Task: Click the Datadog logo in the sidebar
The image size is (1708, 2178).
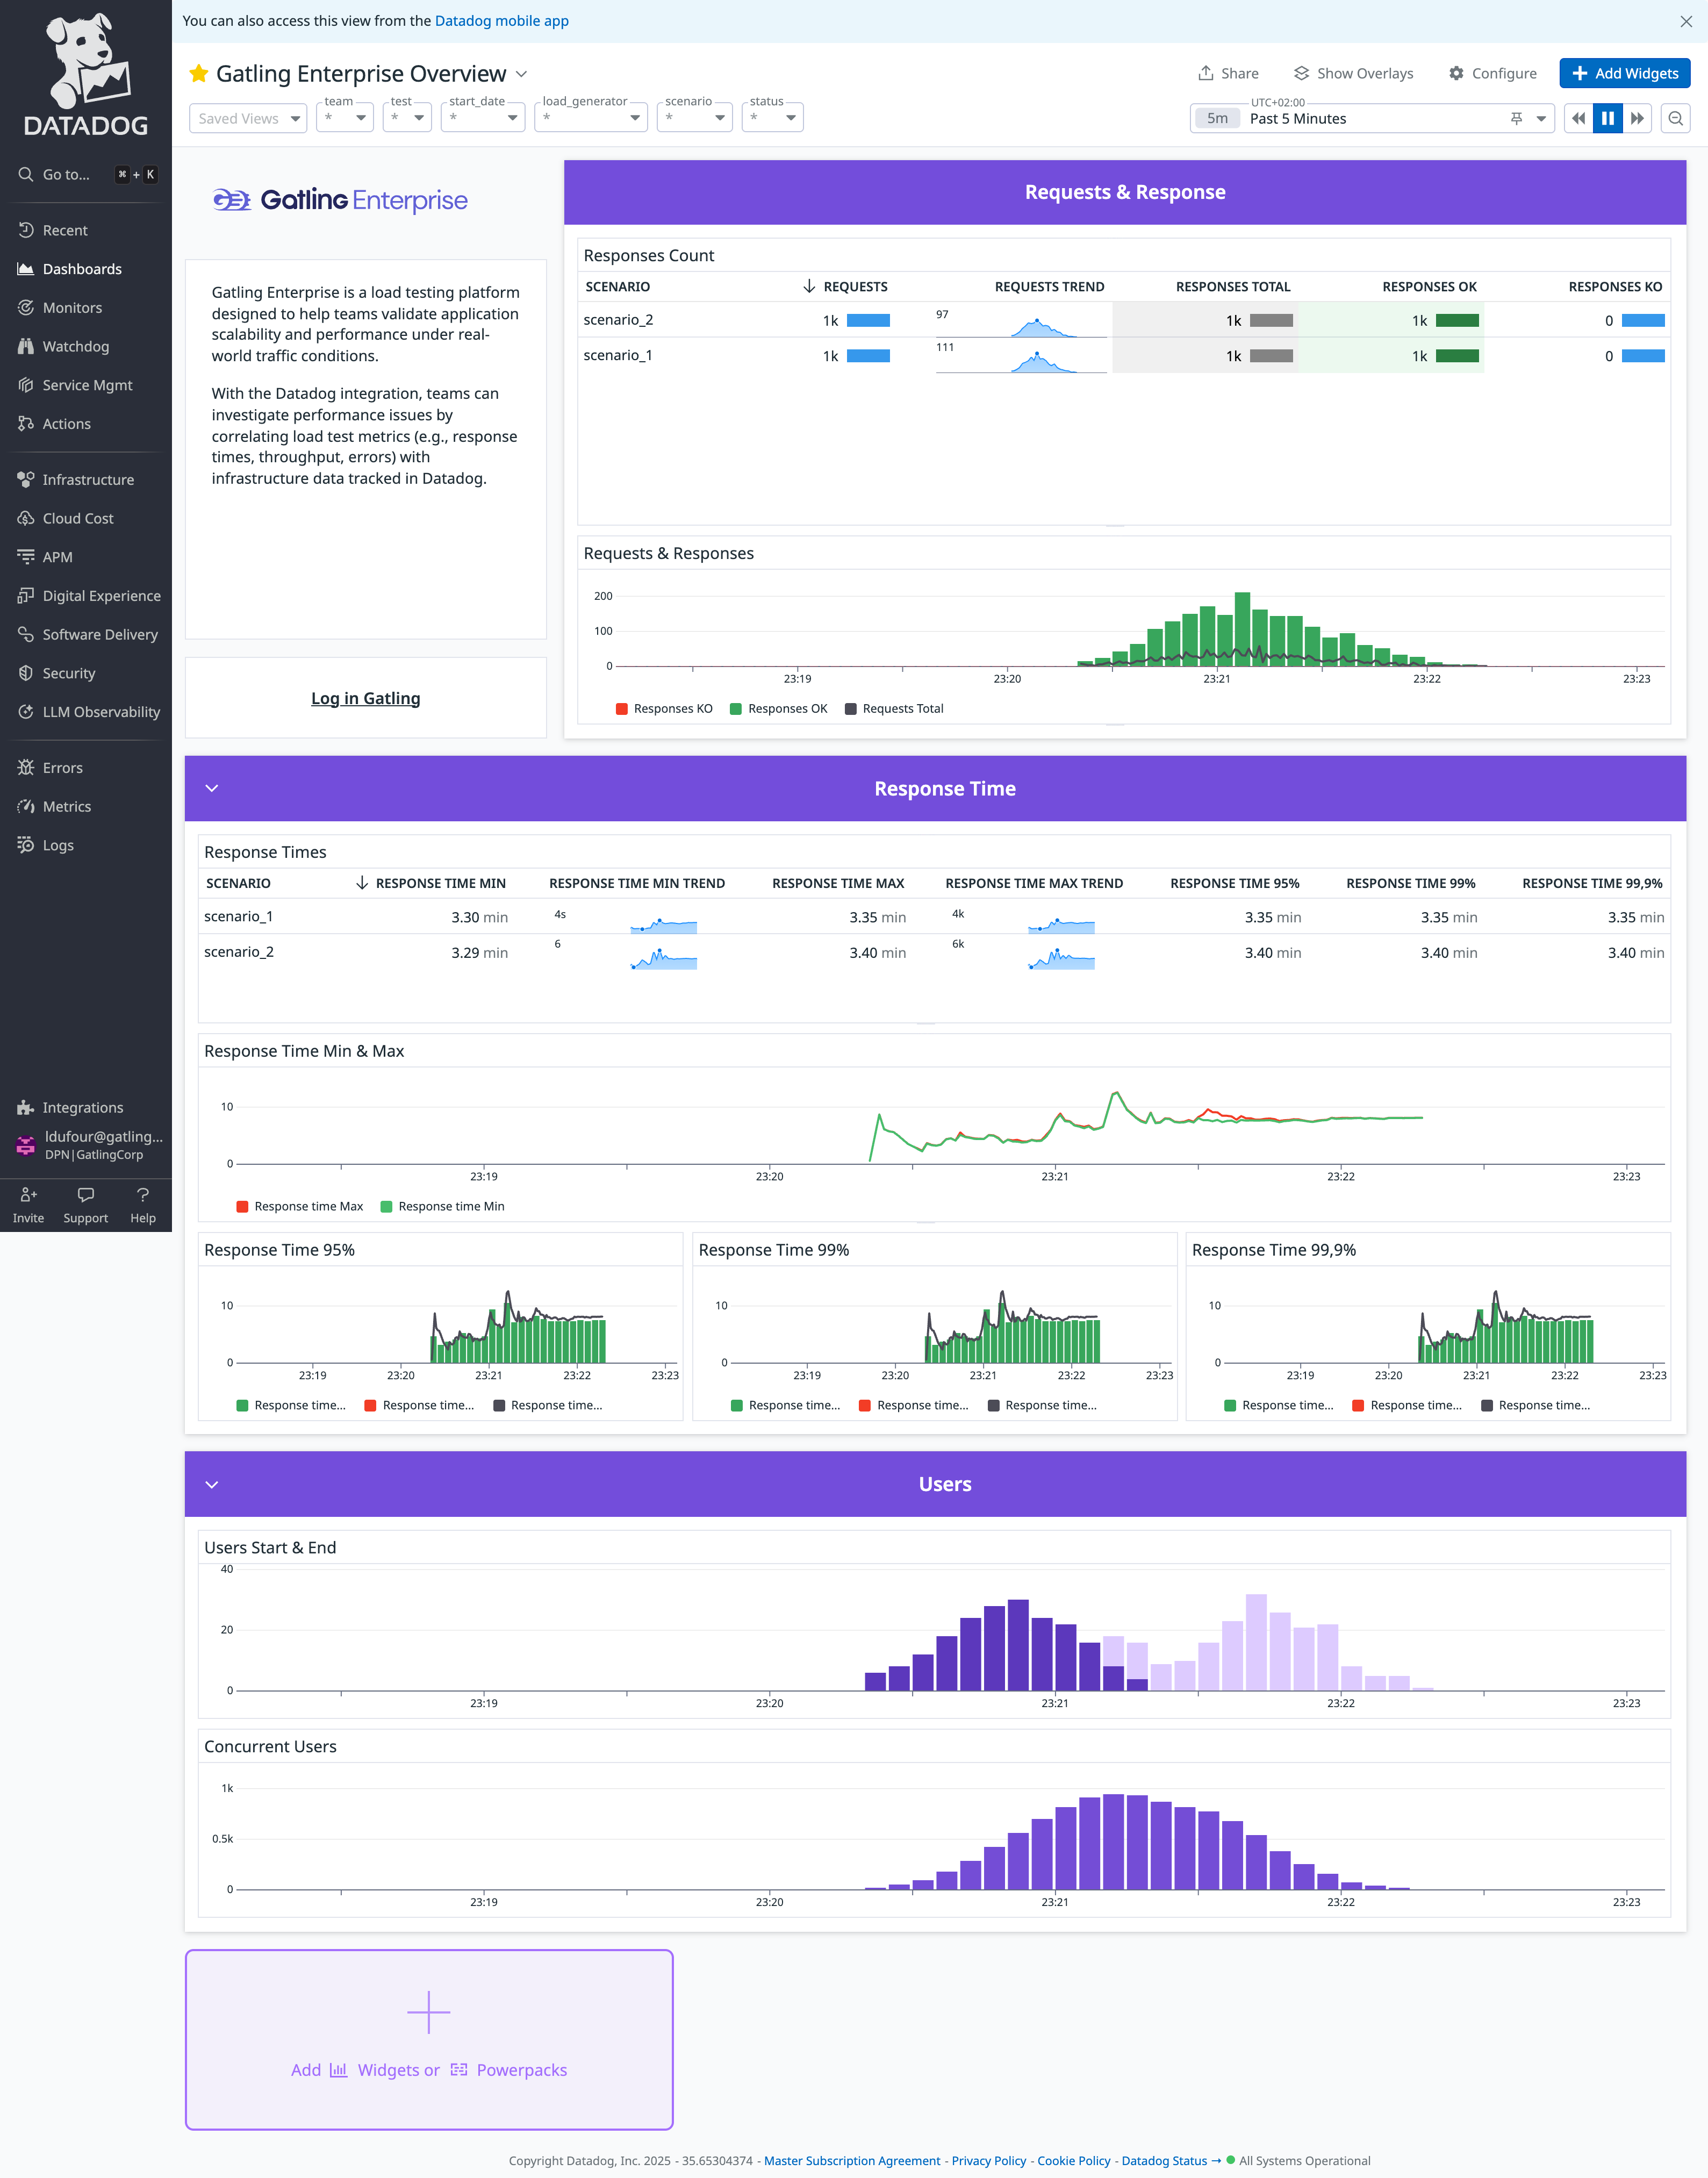Action: pos(85,75)
